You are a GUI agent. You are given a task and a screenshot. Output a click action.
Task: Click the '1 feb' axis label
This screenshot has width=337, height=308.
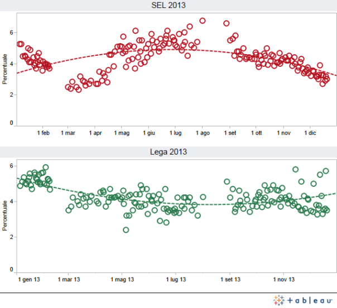(x=44, y=133)
